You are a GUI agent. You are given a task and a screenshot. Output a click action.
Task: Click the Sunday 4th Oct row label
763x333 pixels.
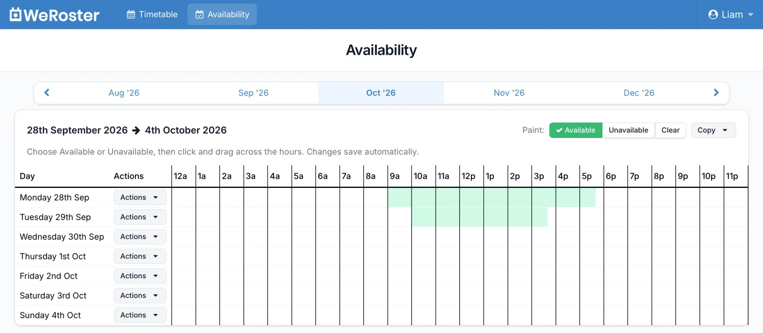(x=51, y=315)
